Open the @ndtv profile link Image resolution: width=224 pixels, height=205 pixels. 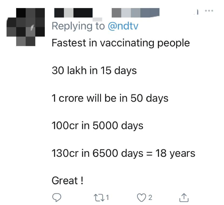point(123,26)
